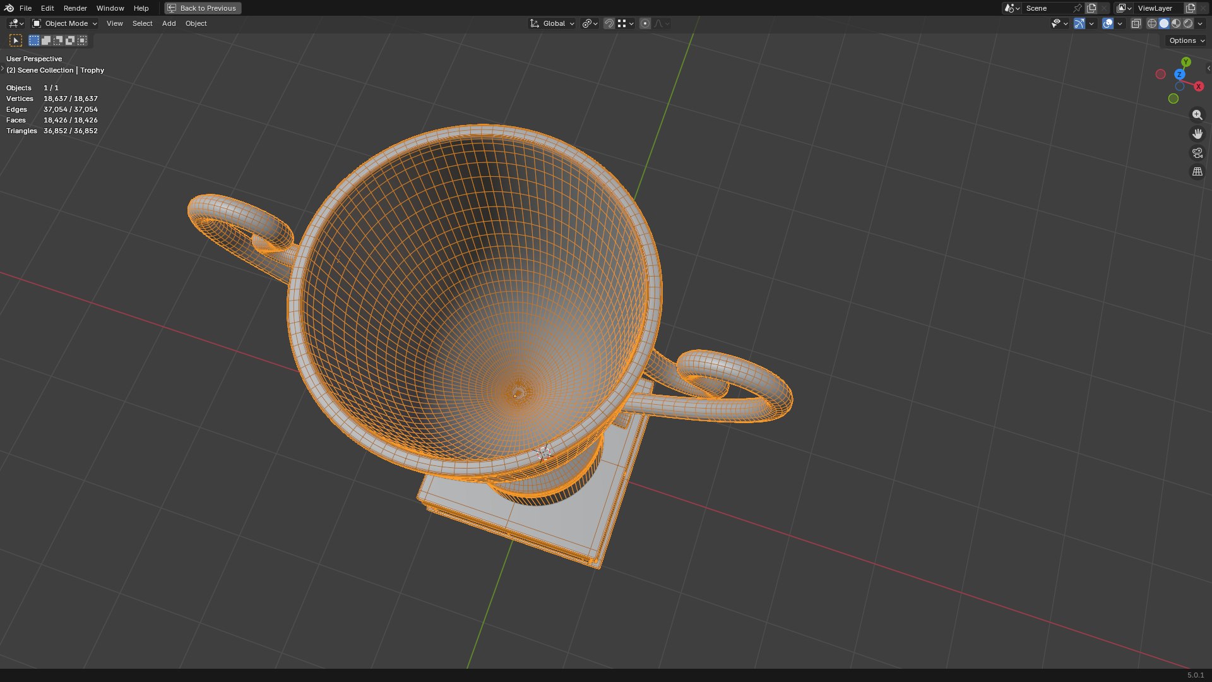Click the Vertices '18,637 / 18,637' statistic
This screenshot has width=1212, height=682.
click(x=71, y=99)
